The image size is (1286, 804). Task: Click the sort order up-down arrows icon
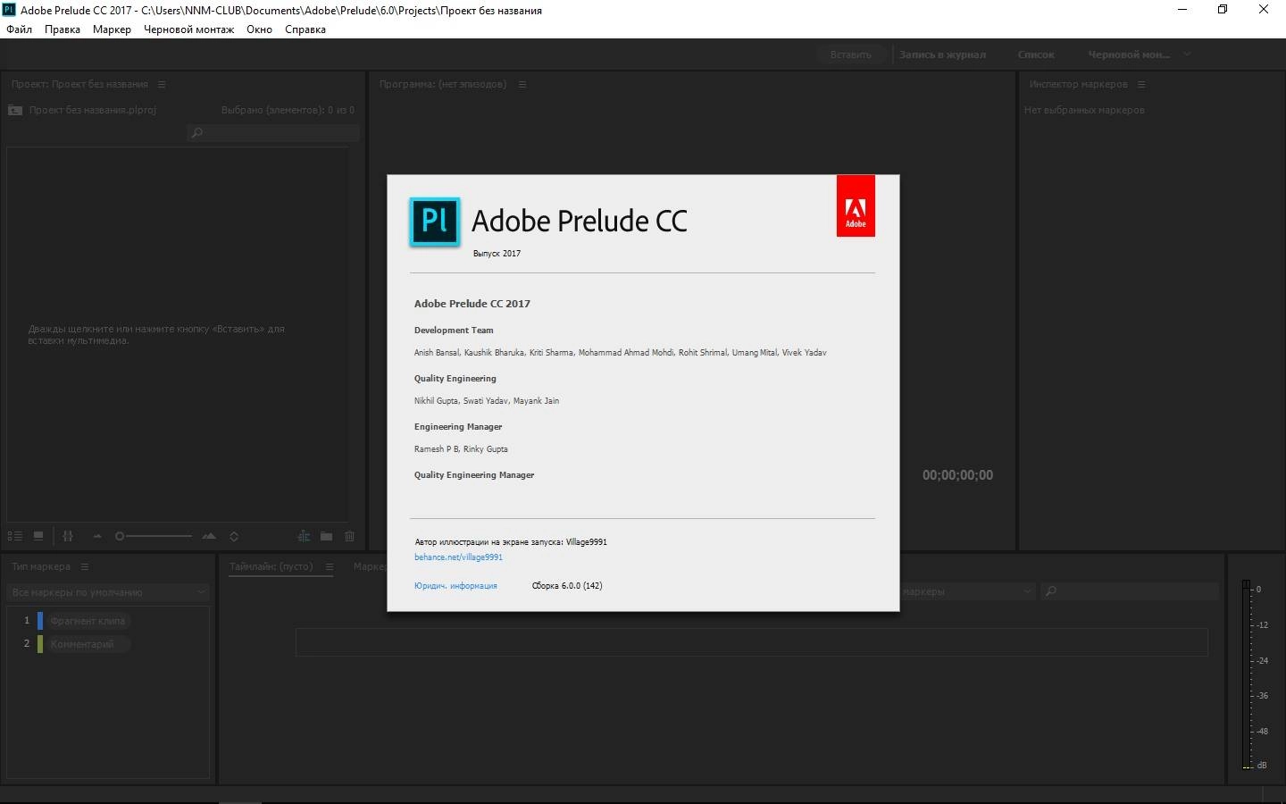(x=234, y=536)
